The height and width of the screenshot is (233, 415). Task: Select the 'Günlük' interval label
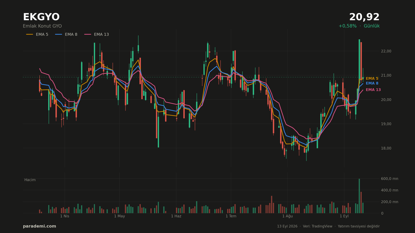[372, 26]
